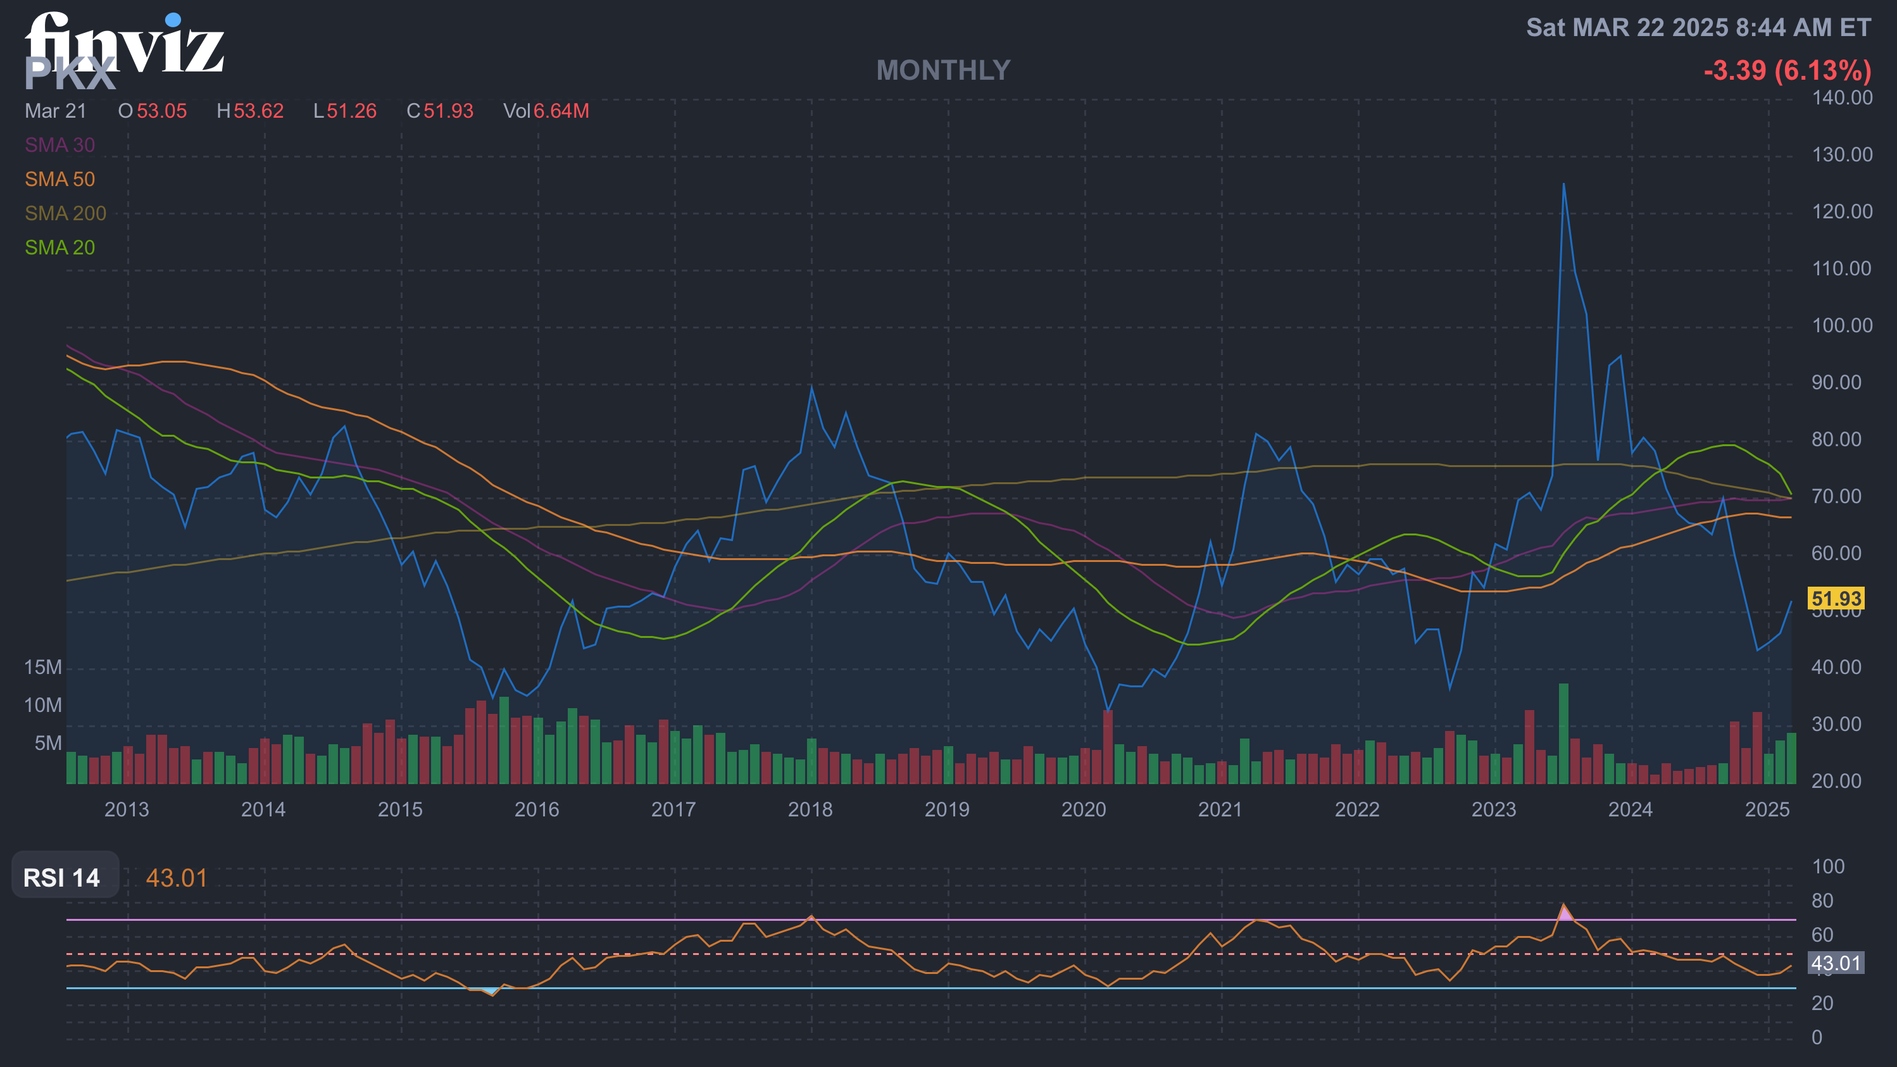The image size is (1897, 1067).
Task: Click the 2023 year label on time axis
Action: pyautogui.click(x=1493, y=809)
